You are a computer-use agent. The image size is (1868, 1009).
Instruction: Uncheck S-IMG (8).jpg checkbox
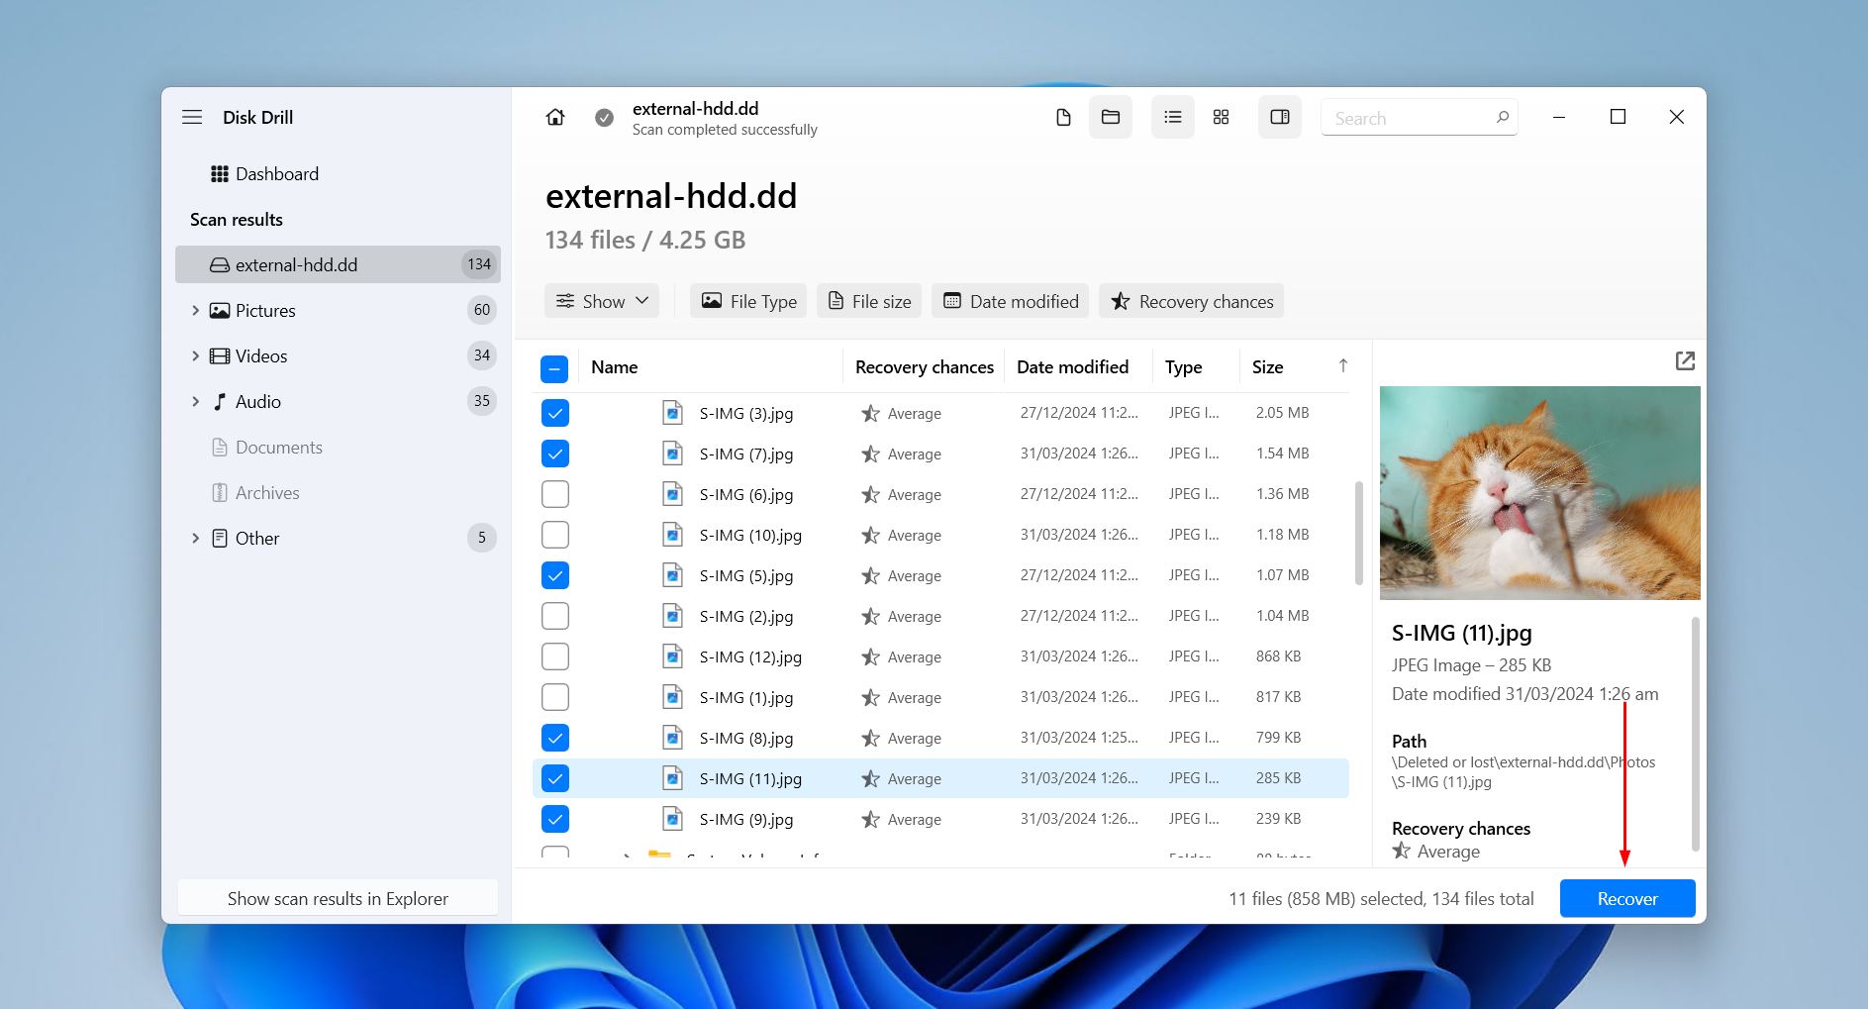555,738
